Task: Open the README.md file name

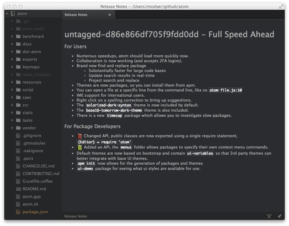Action: 34,189
